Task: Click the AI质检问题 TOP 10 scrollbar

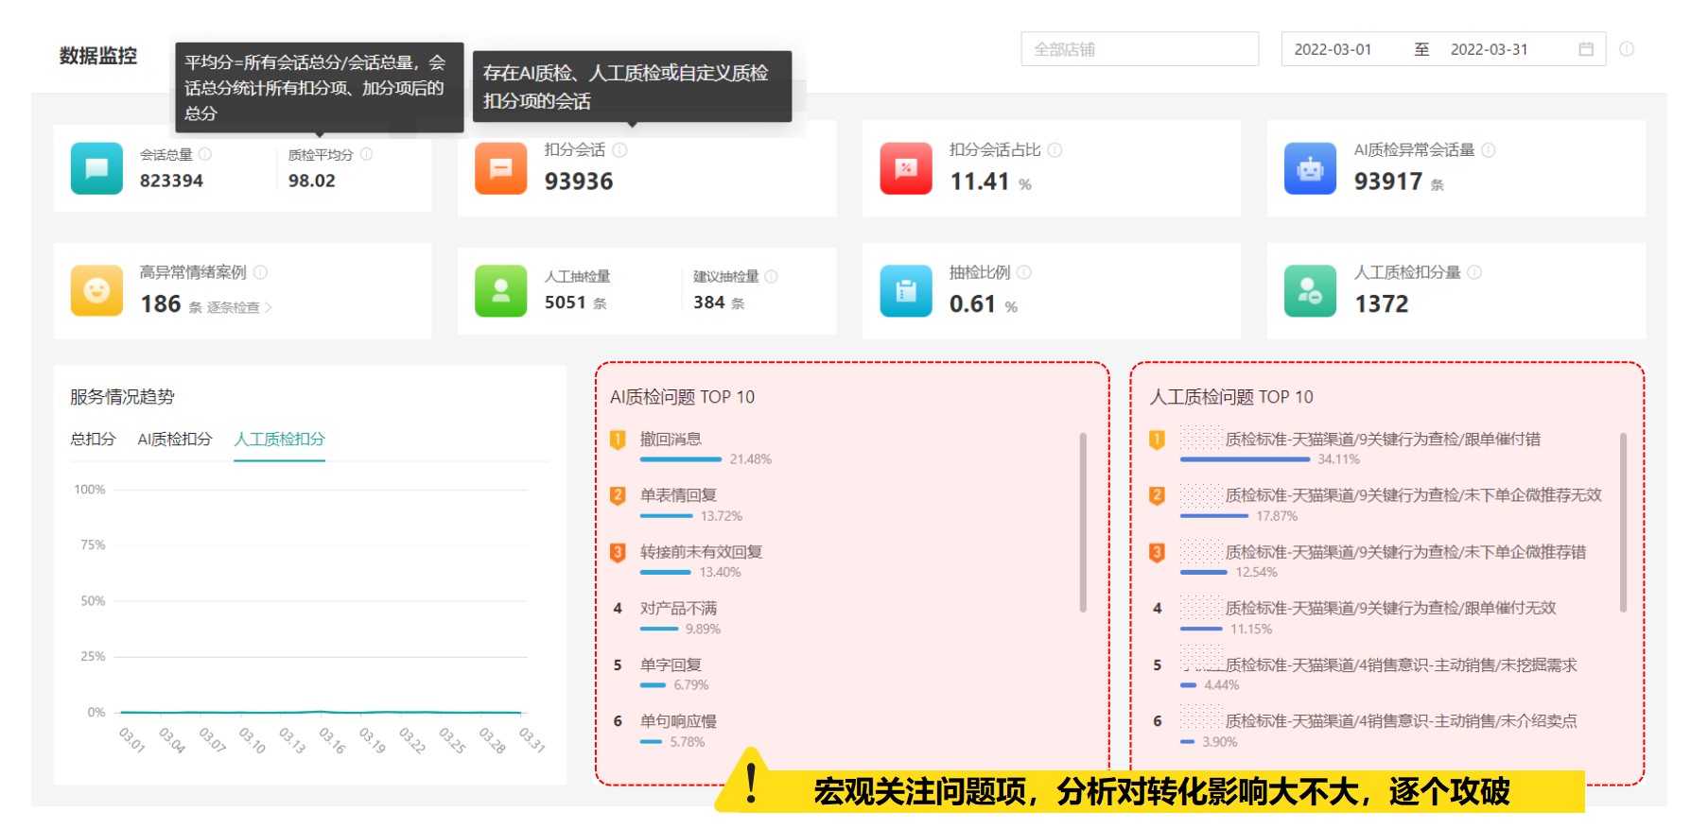Action: (1083, 522)
